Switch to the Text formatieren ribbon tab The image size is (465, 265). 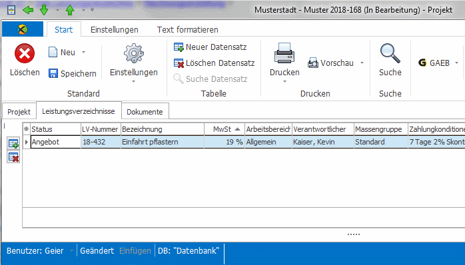click(x=187, y=30)
